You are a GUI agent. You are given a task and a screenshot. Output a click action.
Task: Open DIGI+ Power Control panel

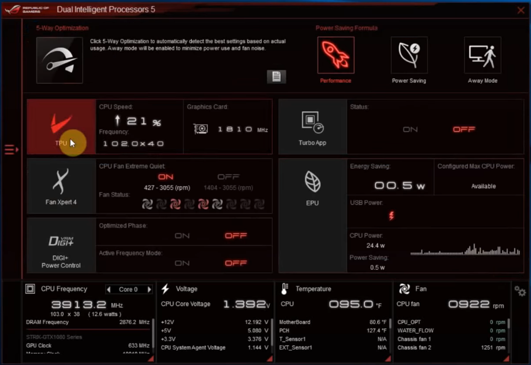point(61,245)
